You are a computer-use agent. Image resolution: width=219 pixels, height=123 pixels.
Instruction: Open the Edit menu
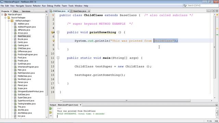pos(7,6)
